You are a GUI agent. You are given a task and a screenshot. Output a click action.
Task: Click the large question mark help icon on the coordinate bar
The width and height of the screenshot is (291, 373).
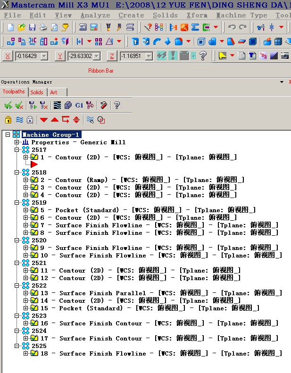click(203, 56)
